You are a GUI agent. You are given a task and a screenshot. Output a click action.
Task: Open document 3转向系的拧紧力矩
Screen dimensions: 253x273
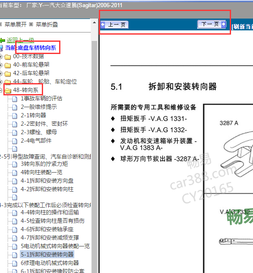click(44, 164)
